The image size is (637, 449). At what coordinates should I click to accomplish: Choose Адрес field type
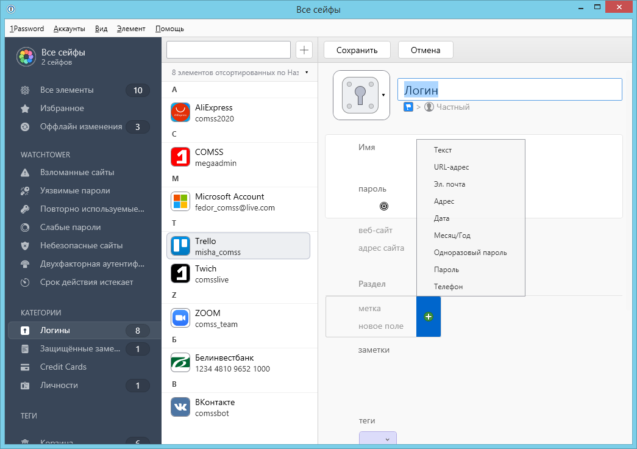click(x=471, y=201)
